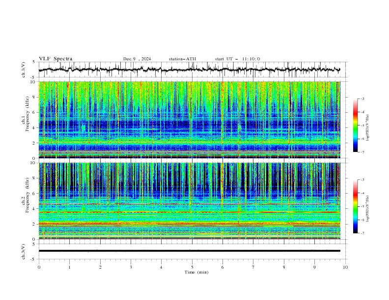The width and height of the screenshot is (389, 300).
Task: Select the "Dec.9 , 2024" date text
Action: 137,59
